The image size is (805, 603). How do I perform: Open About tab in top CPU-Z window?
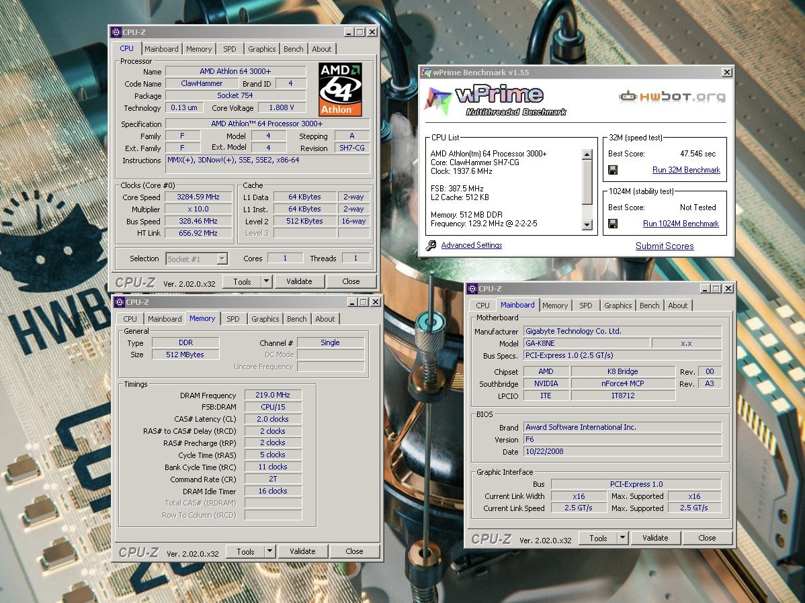[x=321, y=49]
